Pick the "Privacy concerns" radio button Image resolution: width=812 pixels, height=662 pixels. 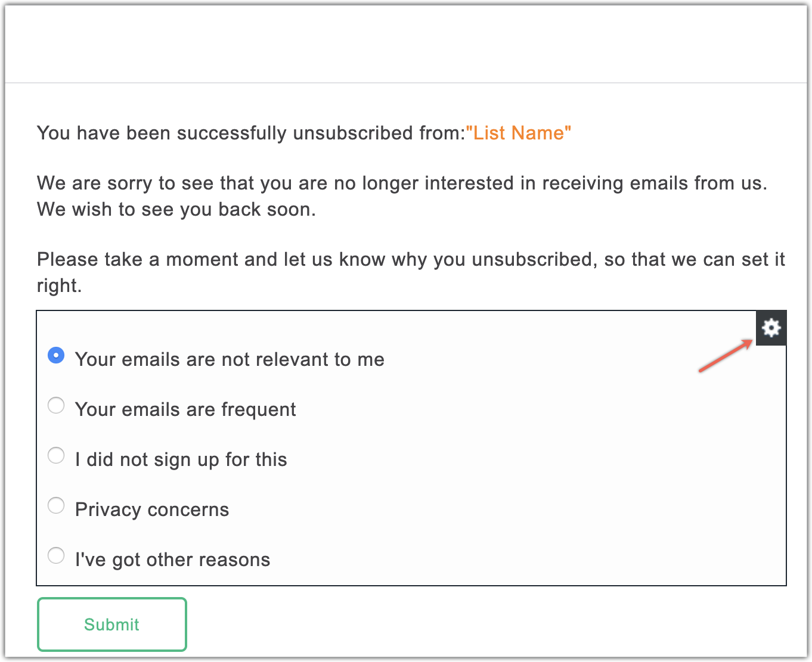pyautogui.click(x=56, y=506)
